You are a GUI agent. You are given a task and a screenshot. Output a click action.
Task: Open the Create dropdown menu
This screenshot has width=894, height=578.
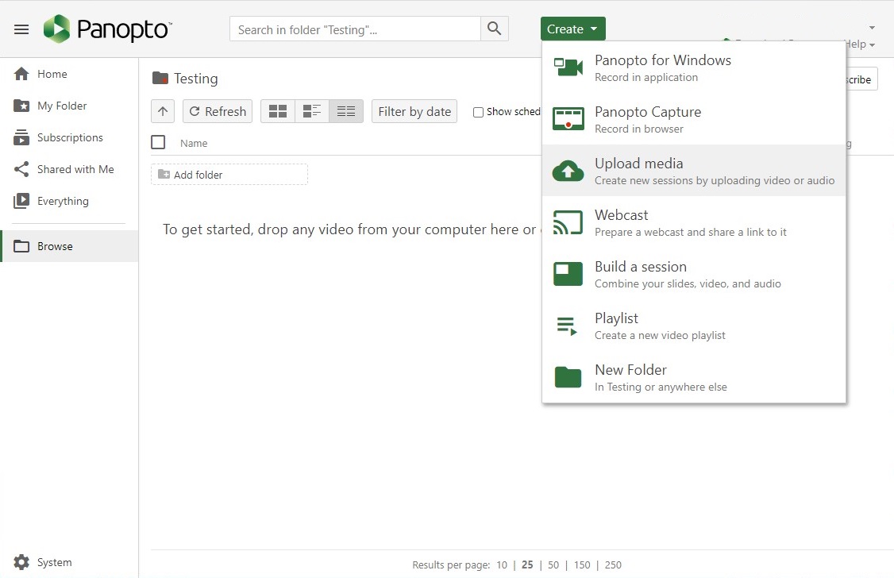tap(572, 28)
